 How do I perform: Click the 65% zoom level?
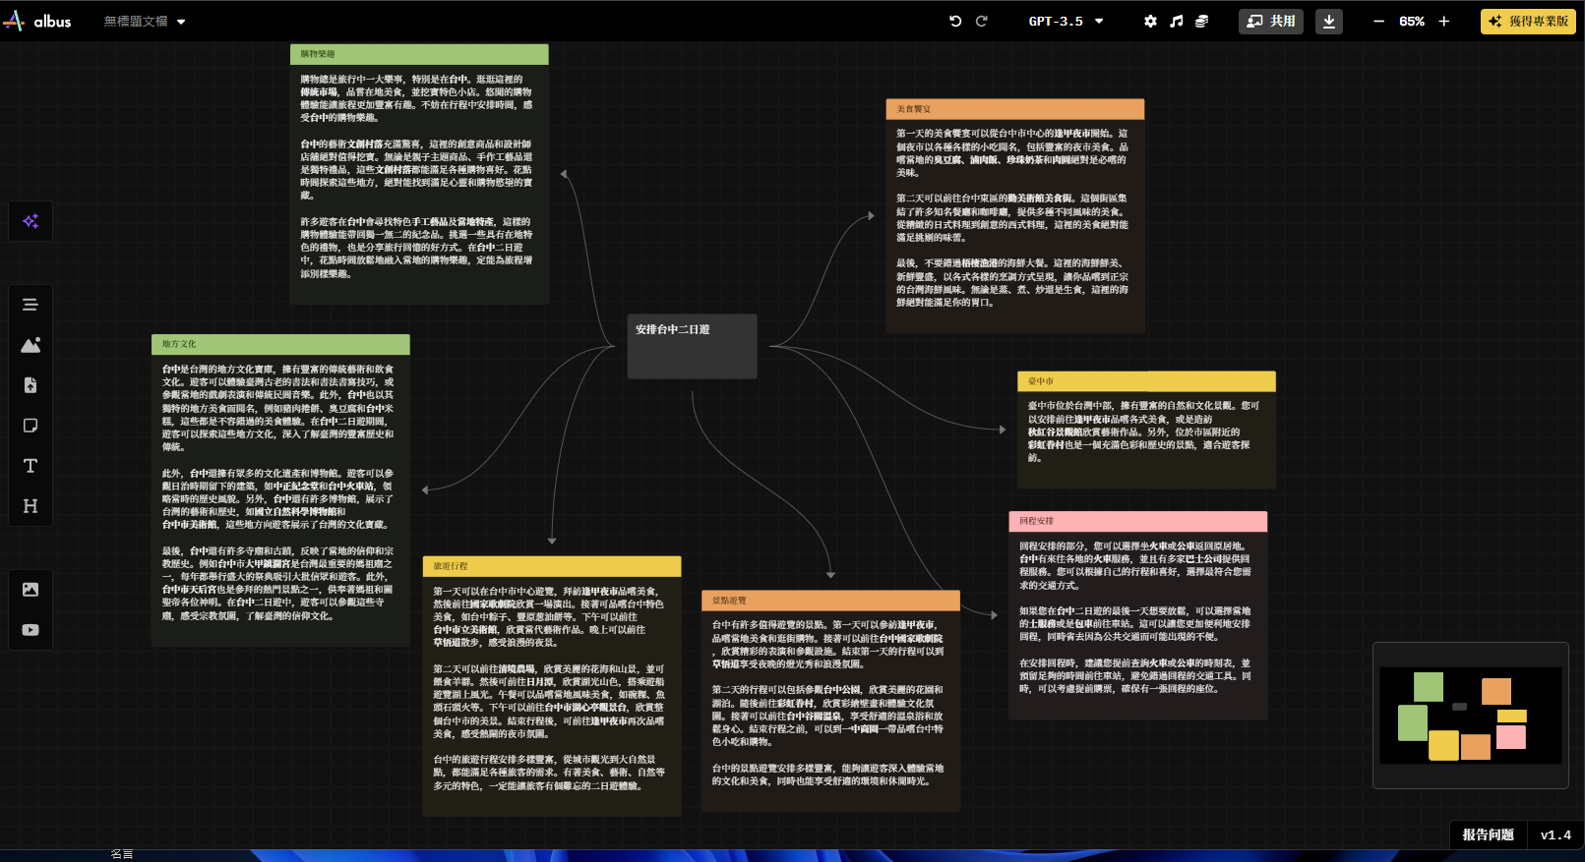point(1412,21)
